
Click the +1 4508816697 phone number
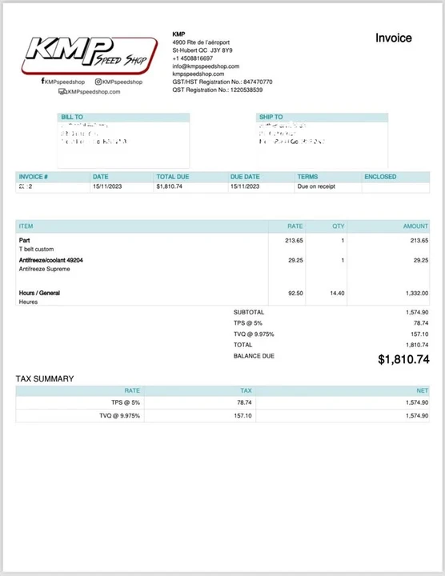(193, 58)
